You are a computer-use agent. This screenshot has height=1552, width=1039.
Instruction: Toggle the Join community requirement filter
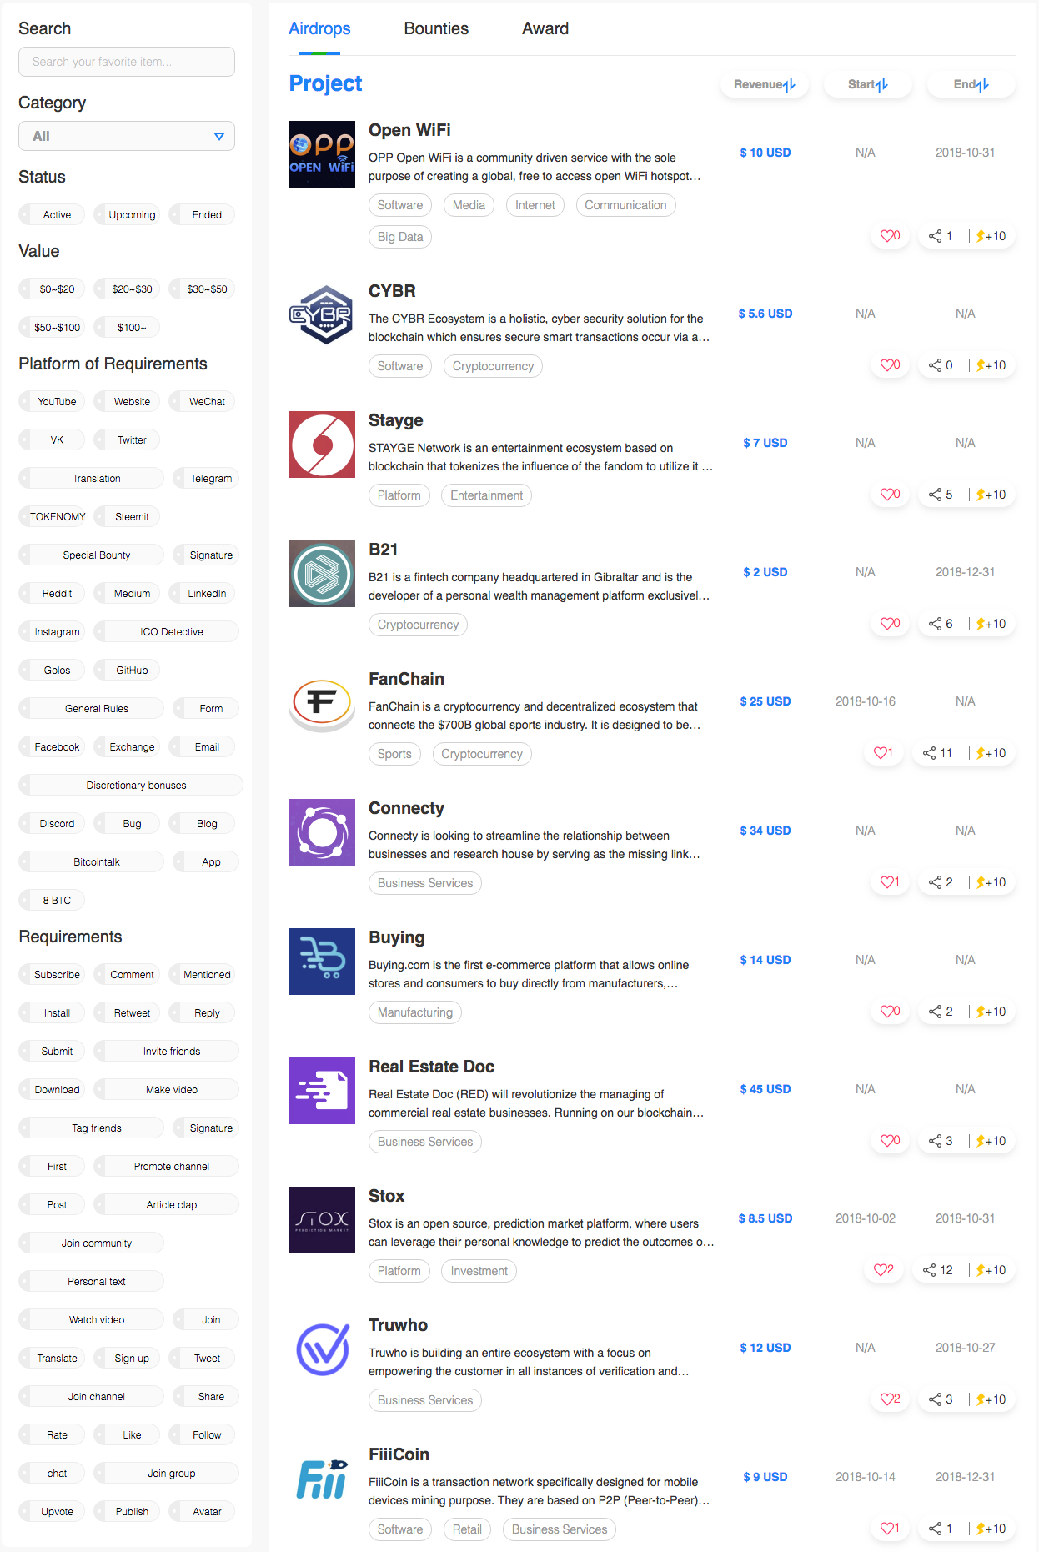pos(91,1243)
